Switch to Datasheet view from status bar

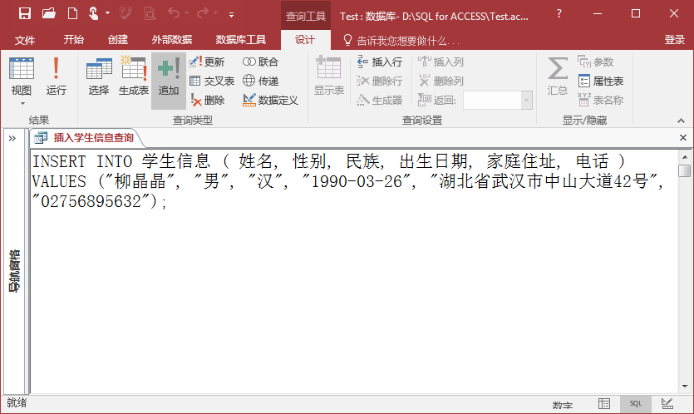pos(604,403)
